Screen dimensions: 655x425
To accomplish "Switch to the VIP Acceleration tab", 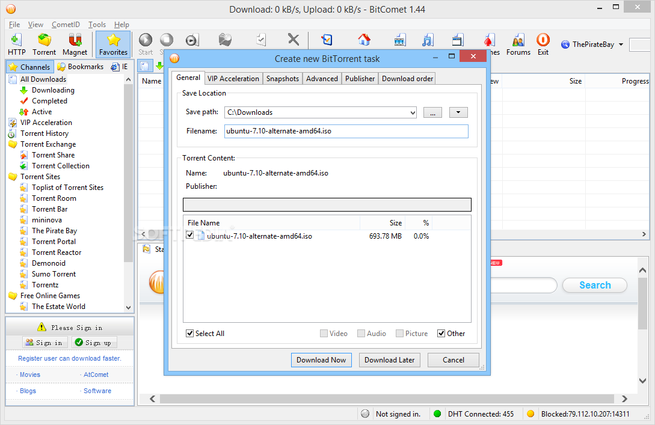I will [233, 79].
